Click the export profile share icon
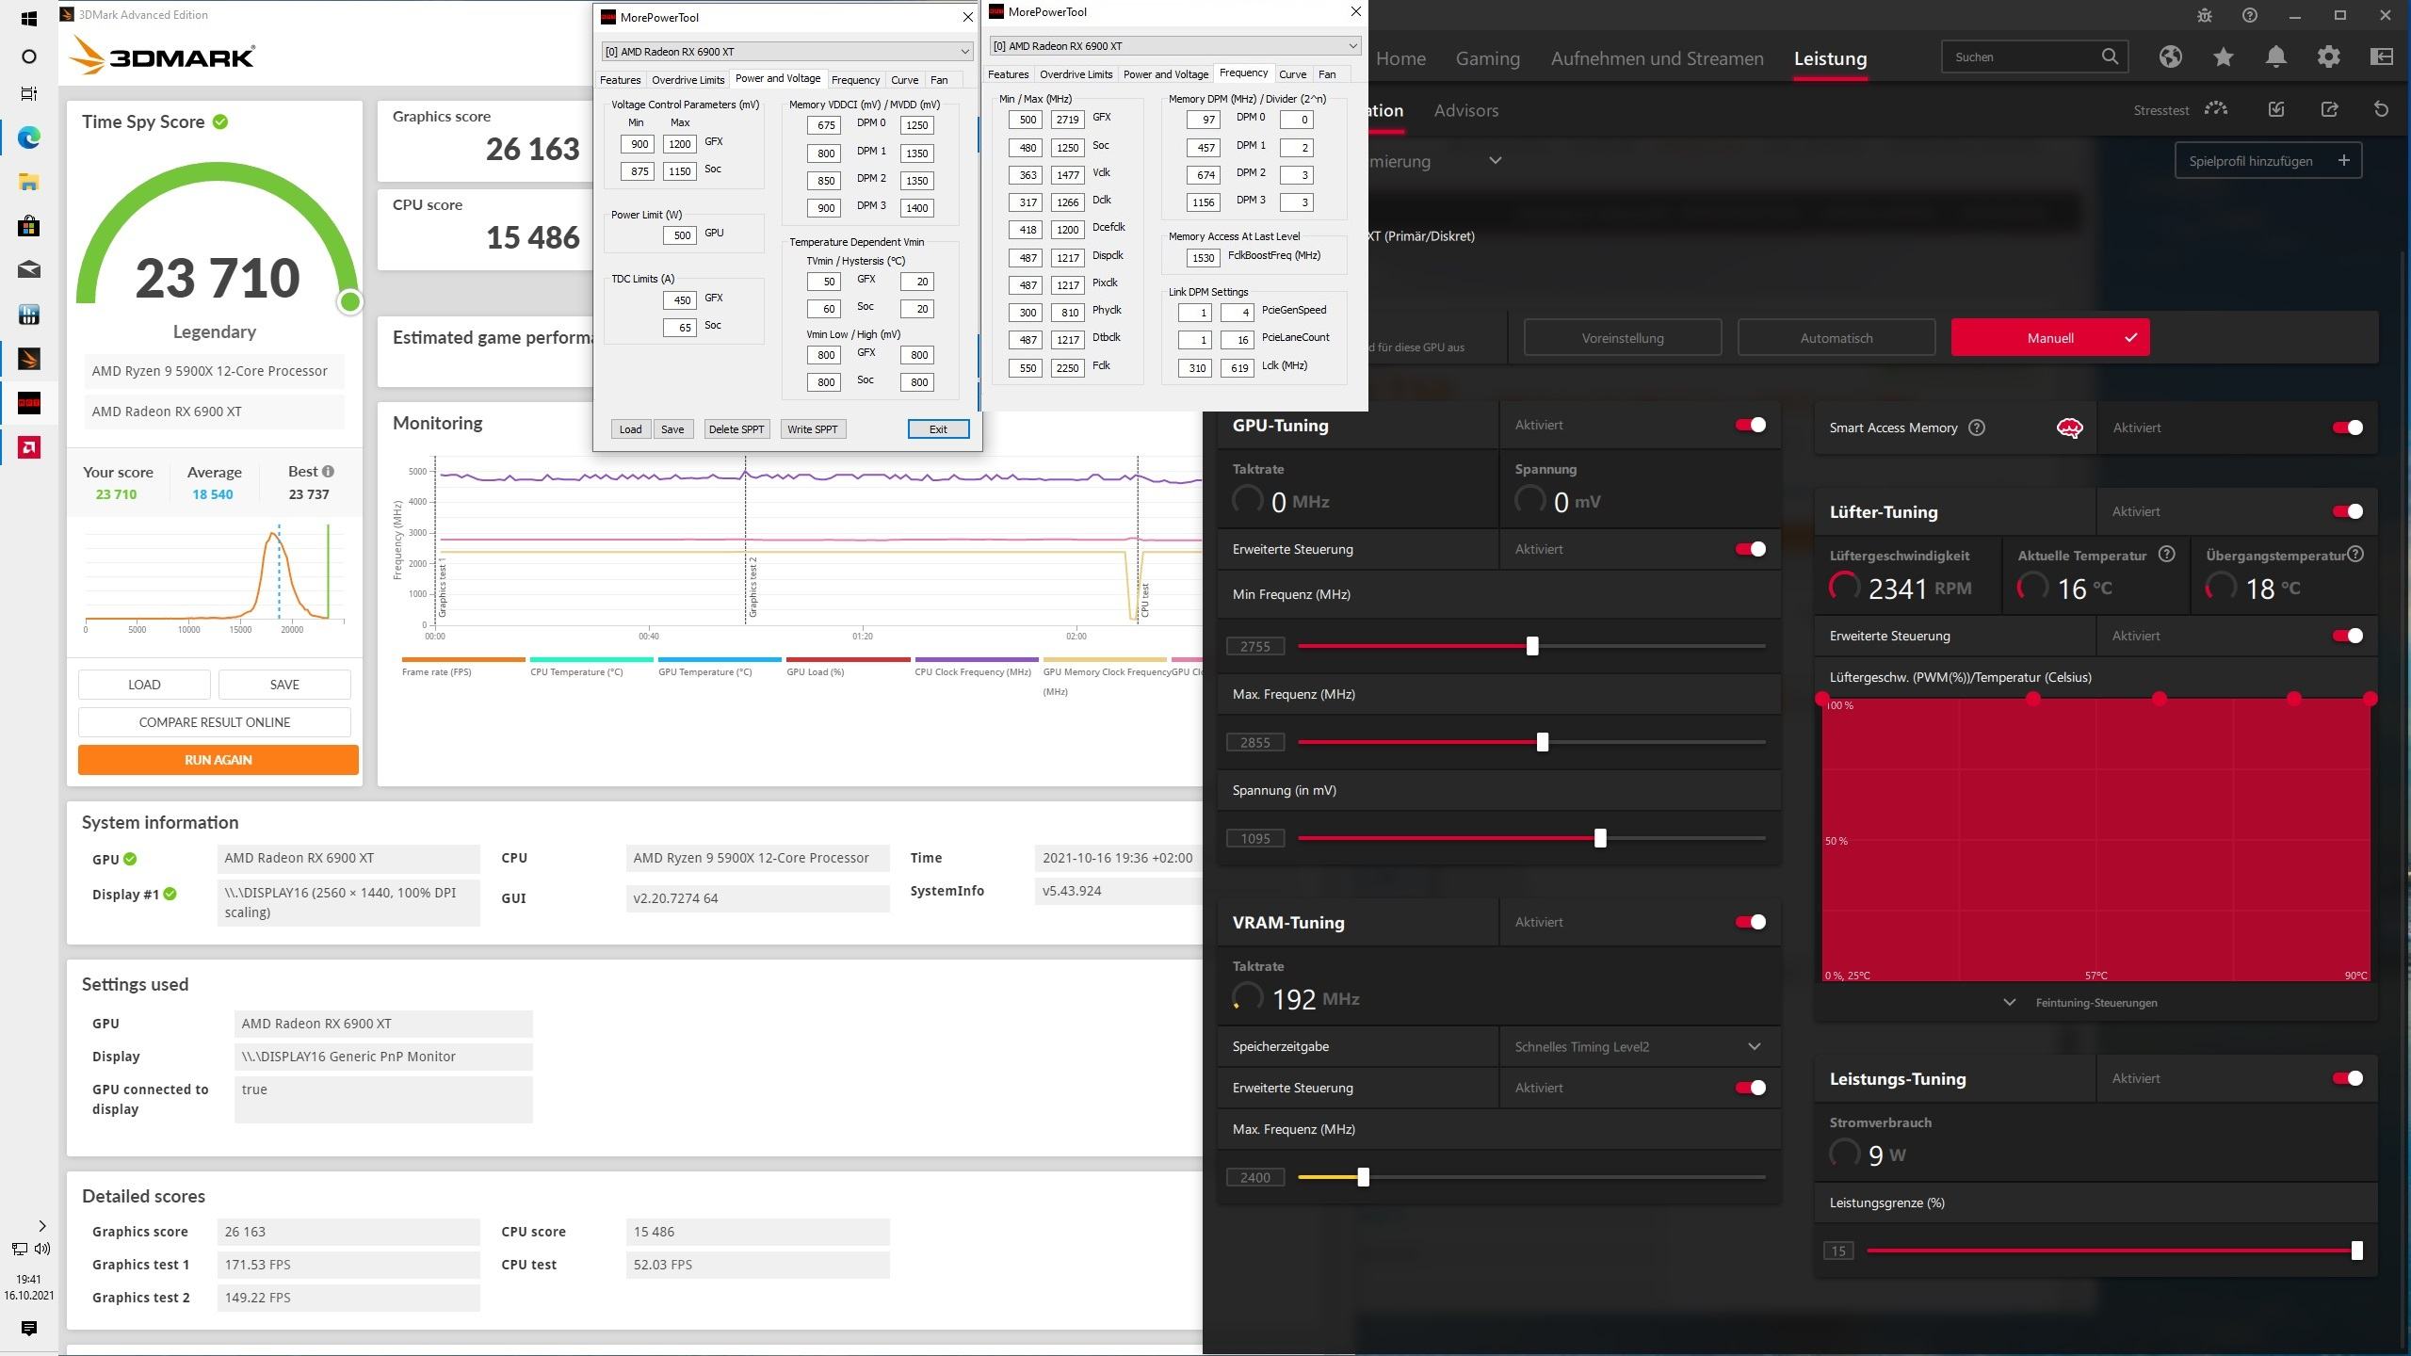The image size is (2411, 1356). click(2329, 110)
